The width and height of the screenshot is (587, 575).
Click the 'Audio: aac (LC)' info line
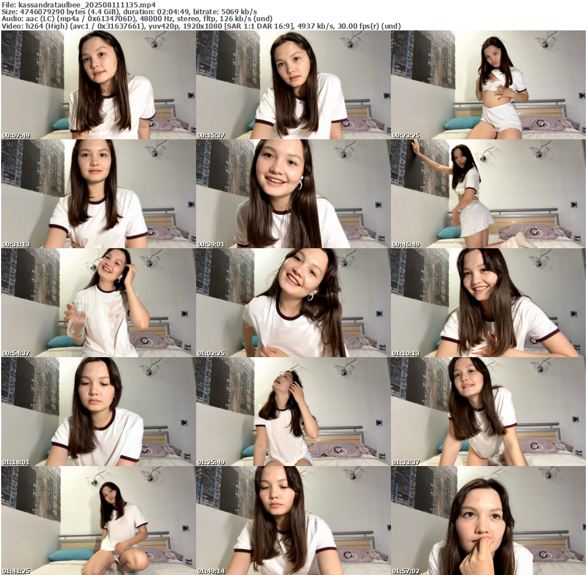(137, 19)
